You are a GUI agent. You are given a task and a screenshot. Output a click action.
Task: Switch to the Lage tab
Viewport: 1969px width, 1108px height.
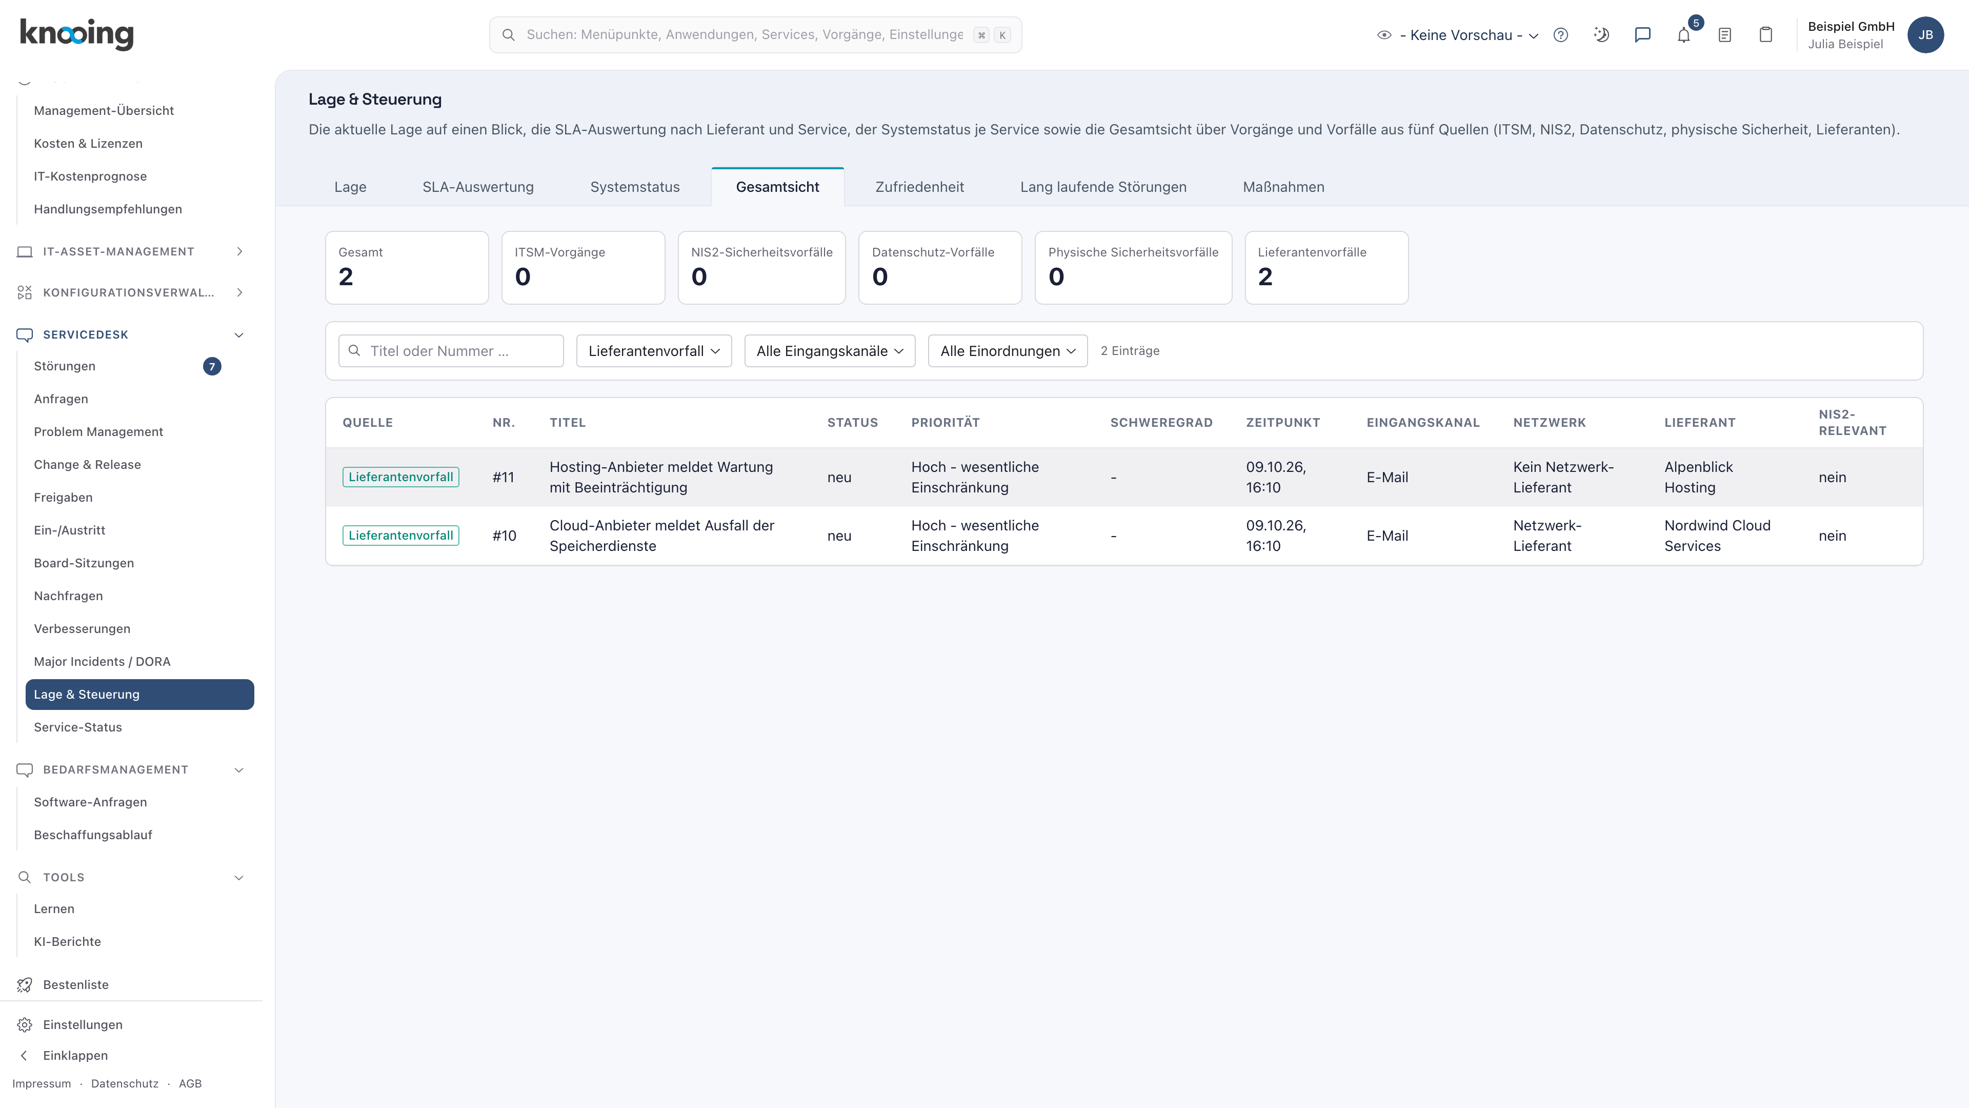350,187
